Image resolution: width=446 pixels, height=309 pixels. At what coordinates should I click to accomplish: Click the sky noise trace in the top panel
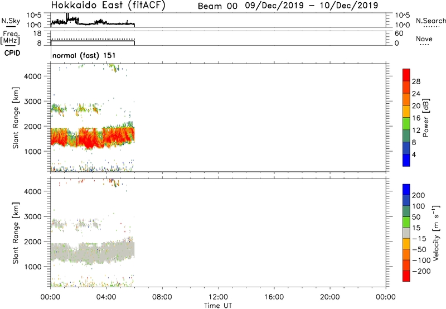[x=93, y=23]
